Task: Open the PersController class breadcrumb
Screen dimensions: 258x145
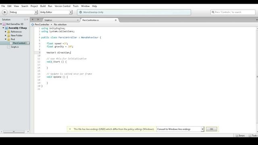Action: 42,25
